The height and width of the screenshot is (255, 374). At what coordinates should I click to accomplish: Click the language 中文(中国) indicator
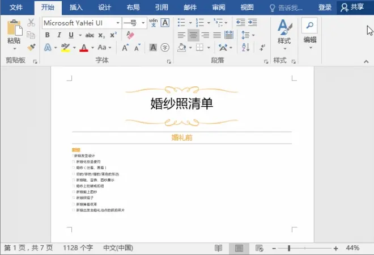[x=118, y=248]
